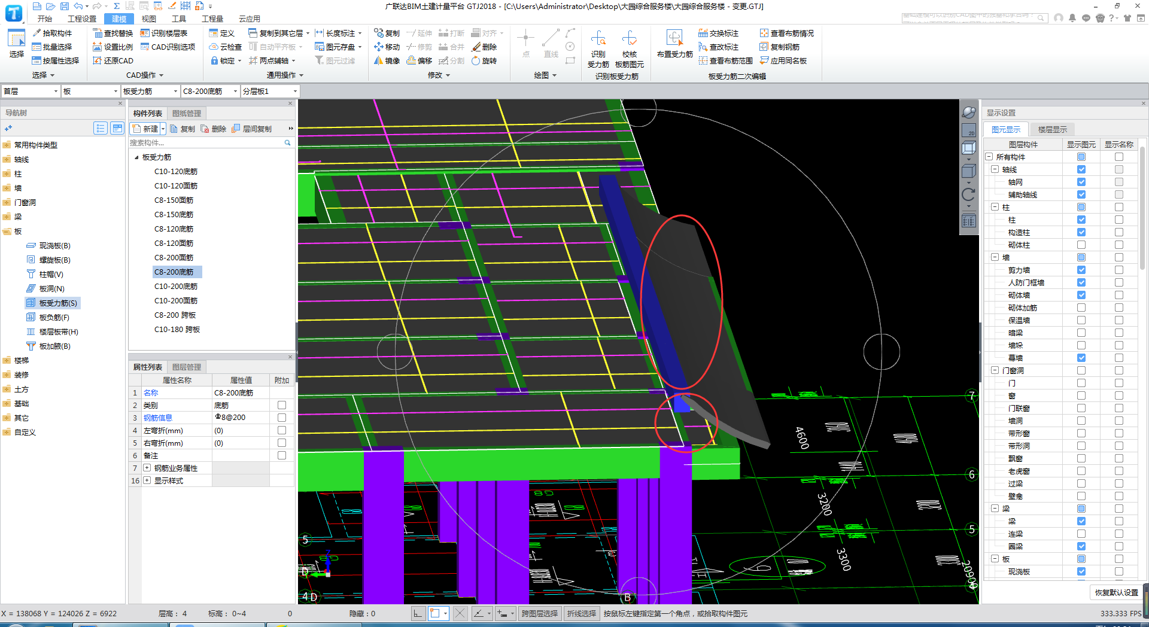Switch to the 工程量 ribbon tab

click(x=212, y=19)
